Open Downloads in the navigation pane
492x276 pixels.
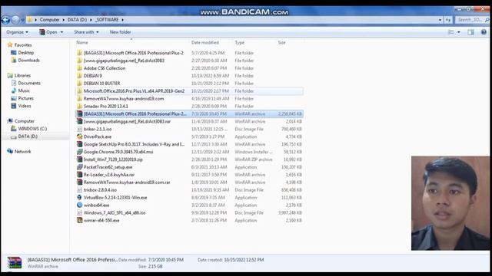coord(28,60)
